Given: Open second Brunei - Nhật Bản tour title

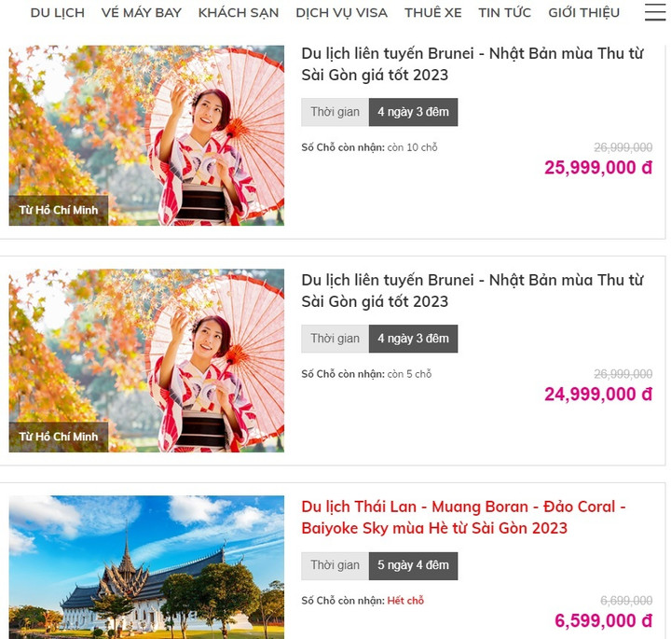Looking at the screenshot, I should (472, 291).
